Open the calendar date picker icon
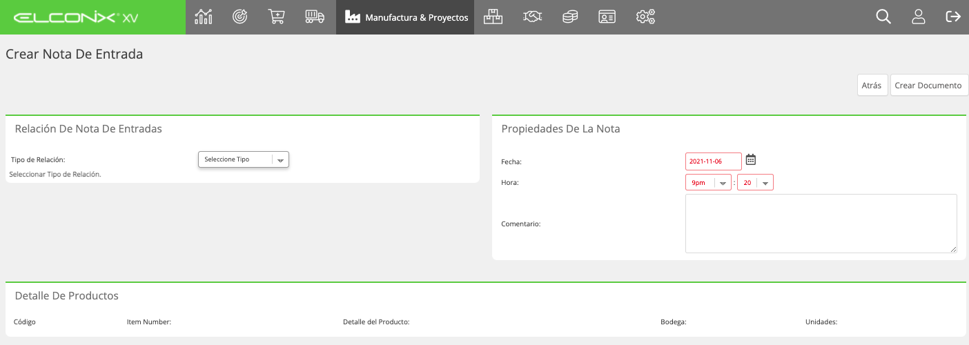This screenshot has width=969, height=345. coord(751,159)
